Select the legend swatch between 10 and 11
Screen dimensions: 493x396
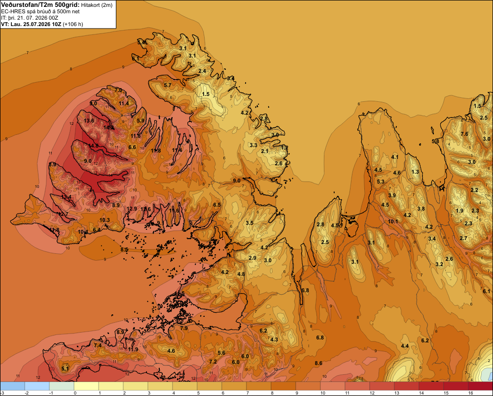point(333,386)
